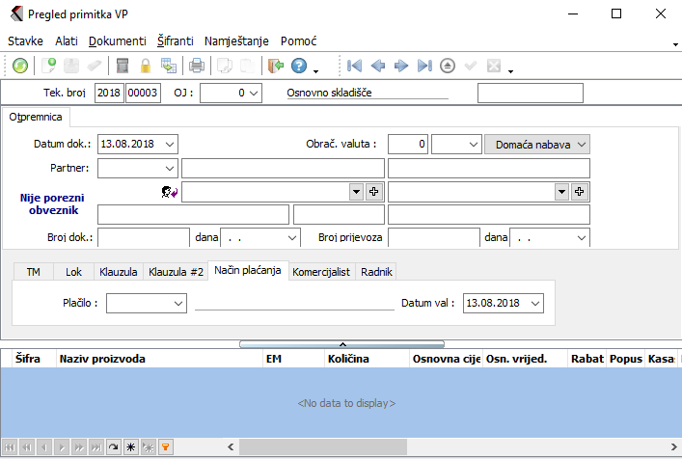Click the Naziv proizvoda column header
This screenshot has height=459, width=682.
[102, 359]
